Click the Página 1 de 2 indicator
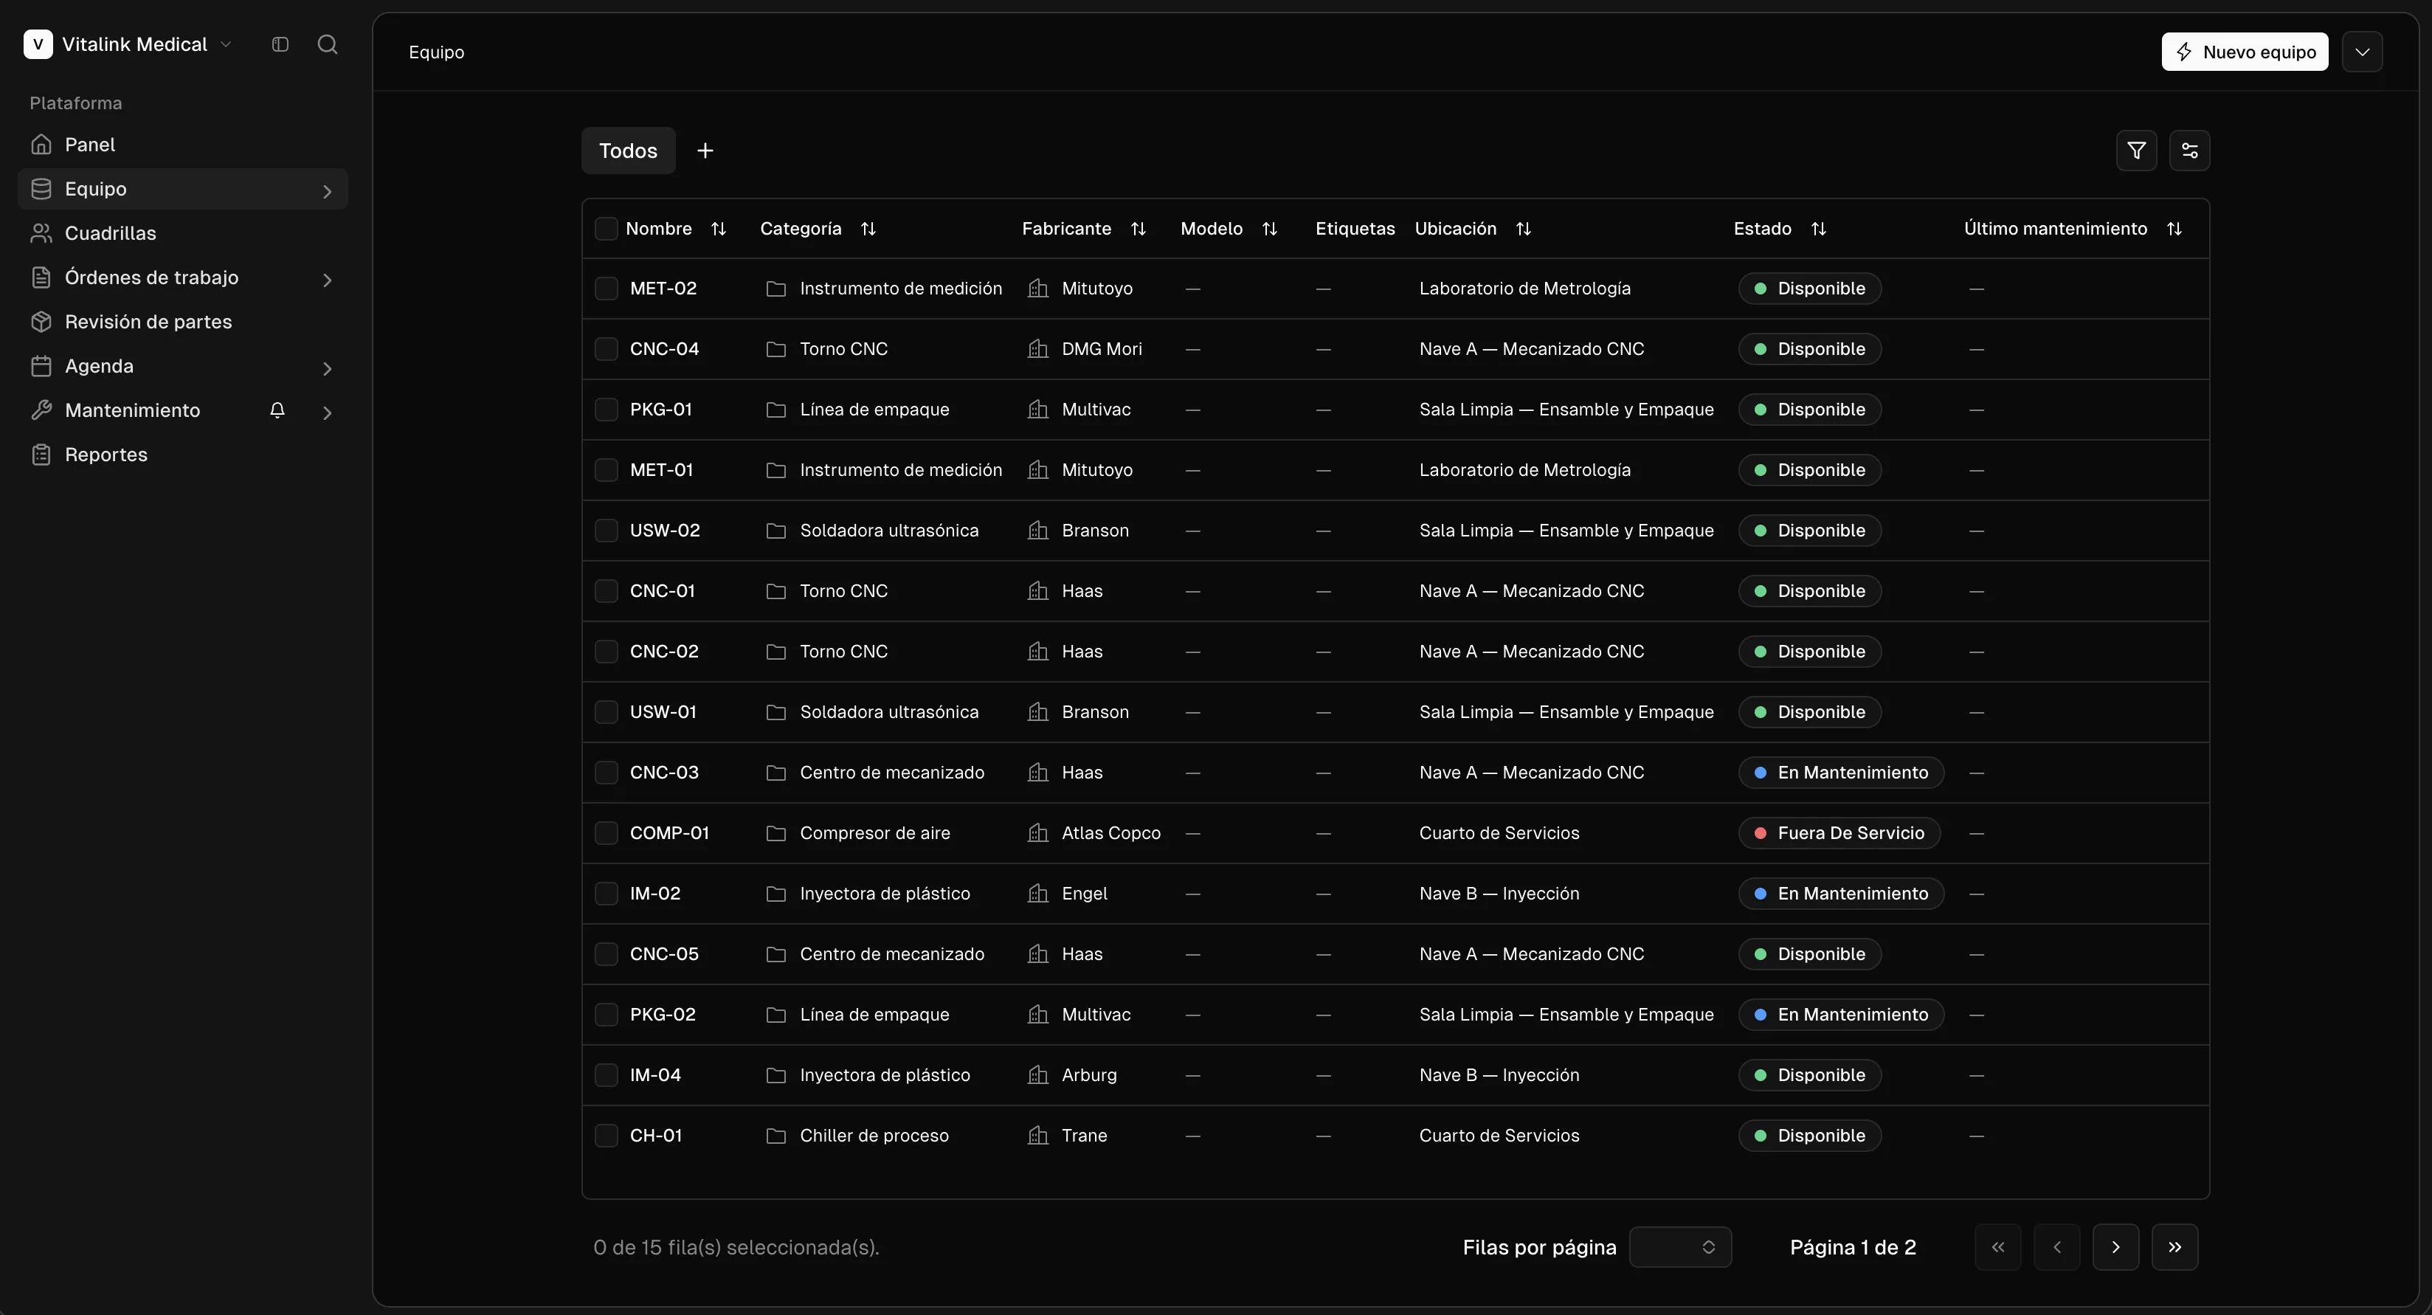This screenshot has width=2432, height=1315. [x=1852, y=1247]
